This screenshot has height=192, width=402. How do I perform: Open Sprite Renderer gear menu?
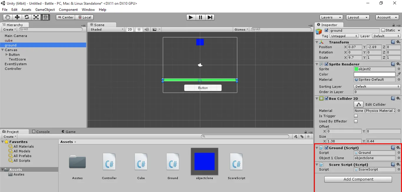(398, 64)
